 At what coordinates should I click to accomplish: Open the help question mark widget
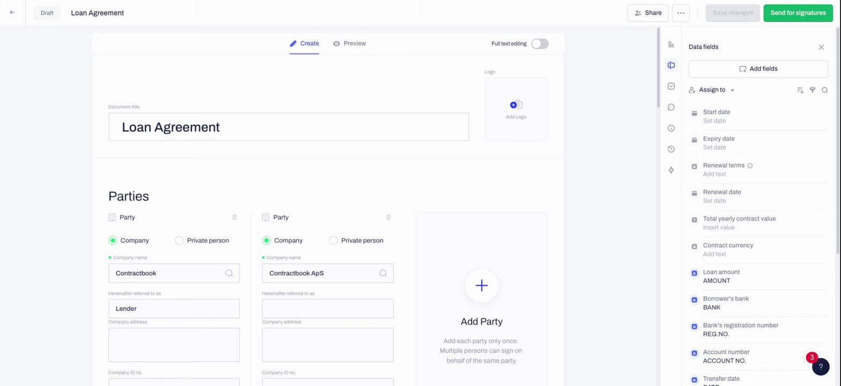point(821,367)
